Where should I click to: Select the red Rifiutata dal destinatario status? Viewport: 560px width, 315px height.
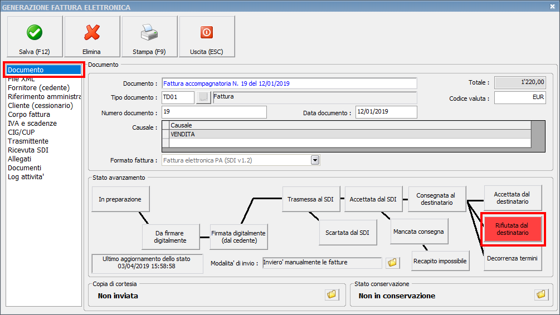tap(512, 229)
